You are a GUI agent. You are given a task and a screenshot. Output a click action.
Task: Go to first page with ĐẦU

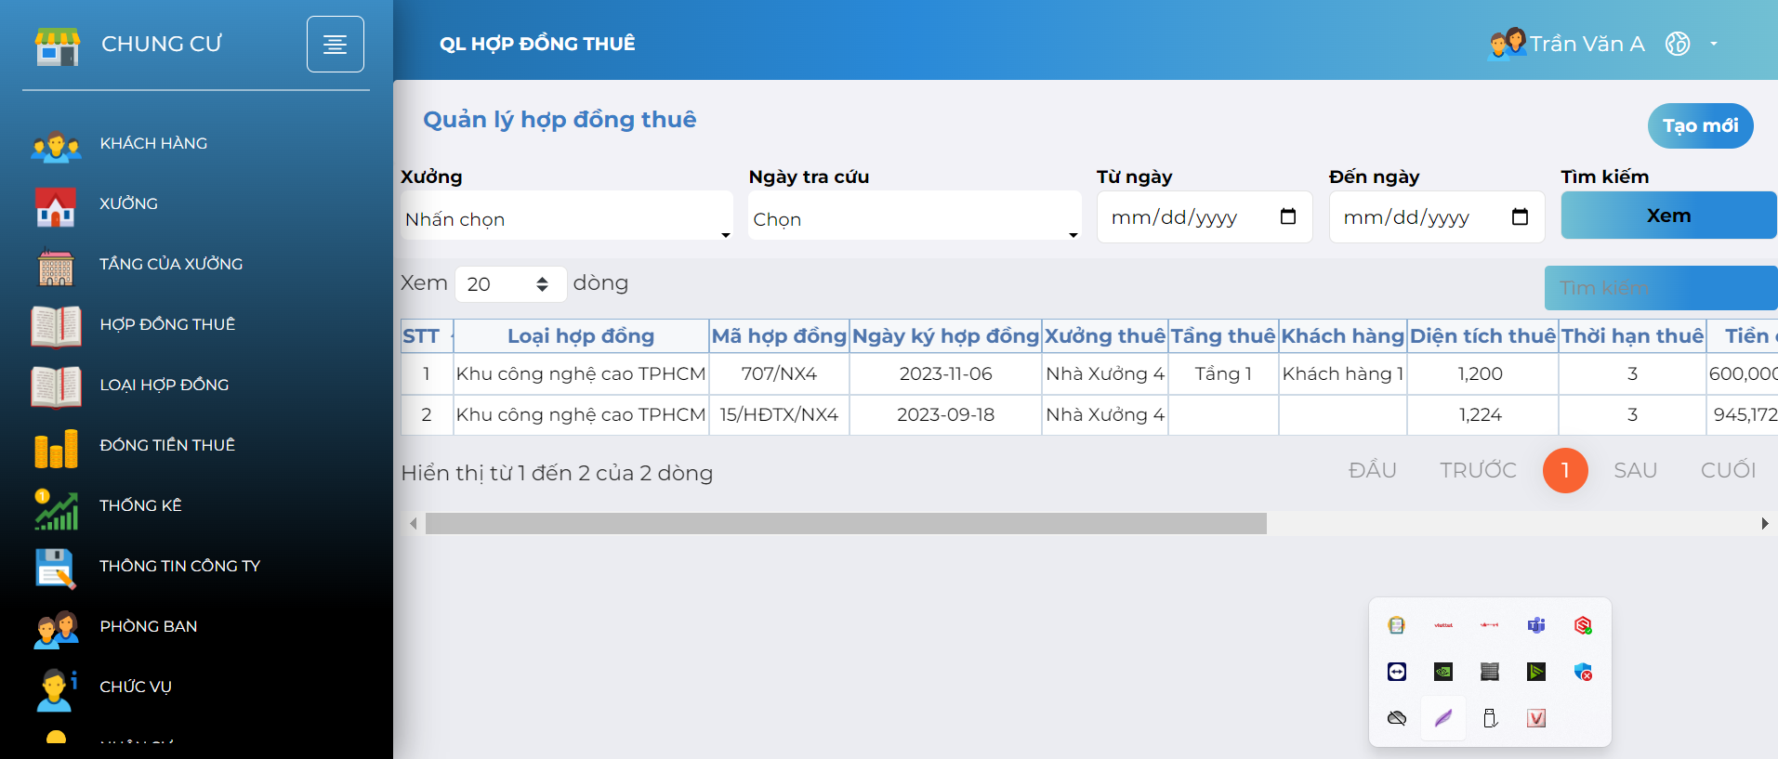1373,470
